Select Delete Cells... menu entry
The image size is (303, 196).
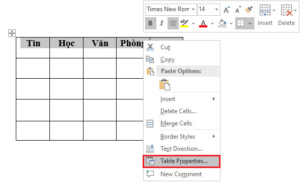(x=181, y=111)
